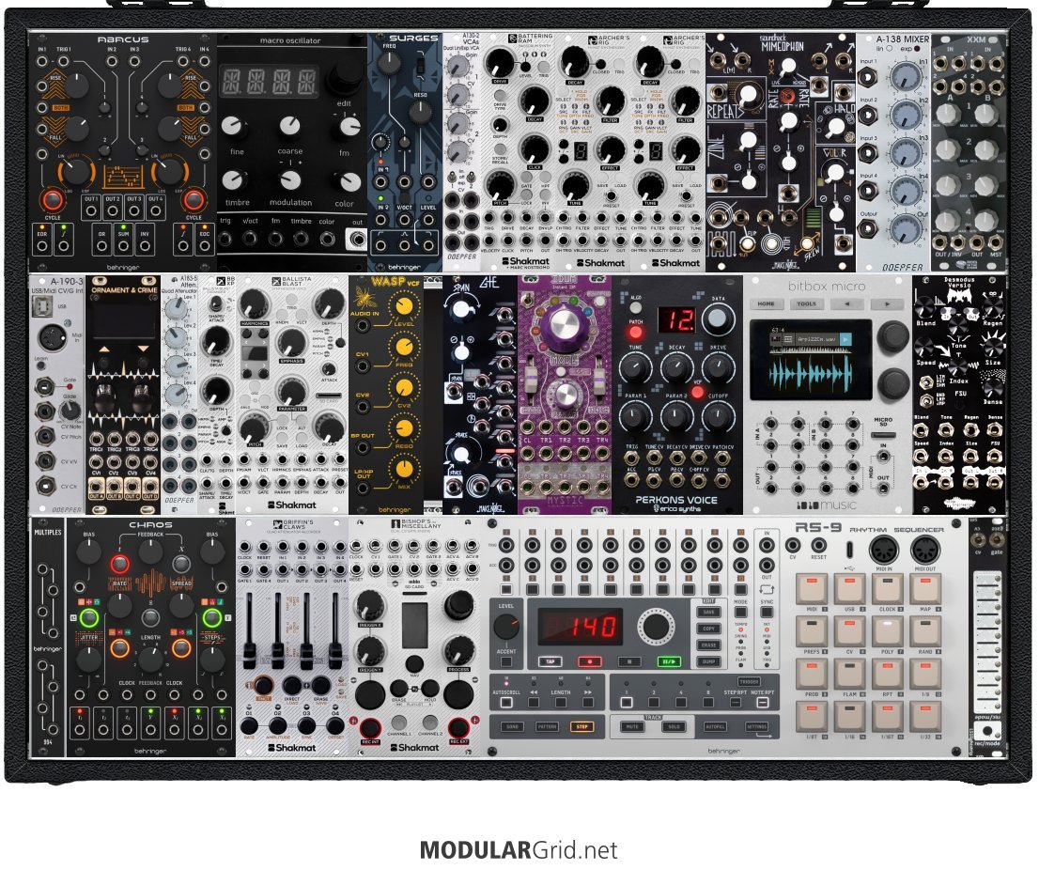Click the right arrow button on bitbox micro

[886, 304]
